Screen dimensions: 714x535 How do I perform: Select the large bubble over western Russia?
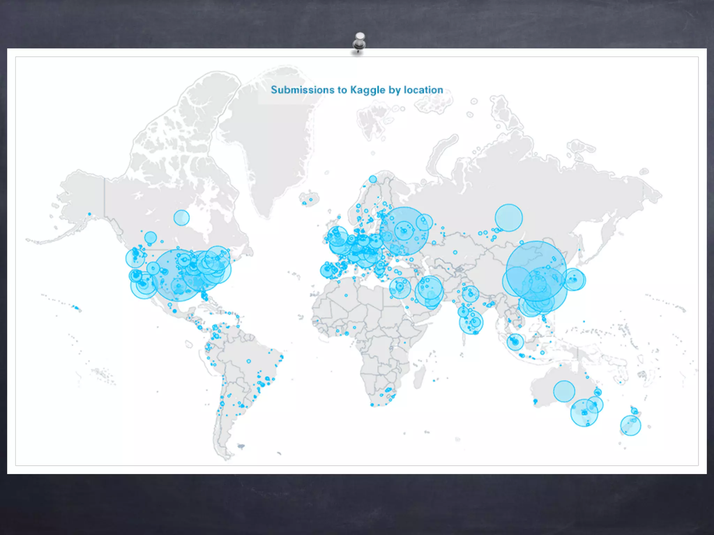pos(404,231)
